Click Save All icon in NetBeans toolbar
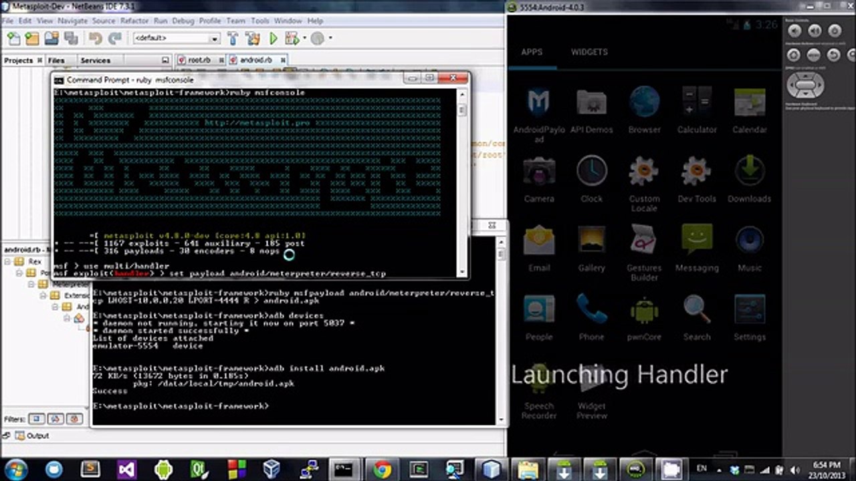 [x=71, y=39]
